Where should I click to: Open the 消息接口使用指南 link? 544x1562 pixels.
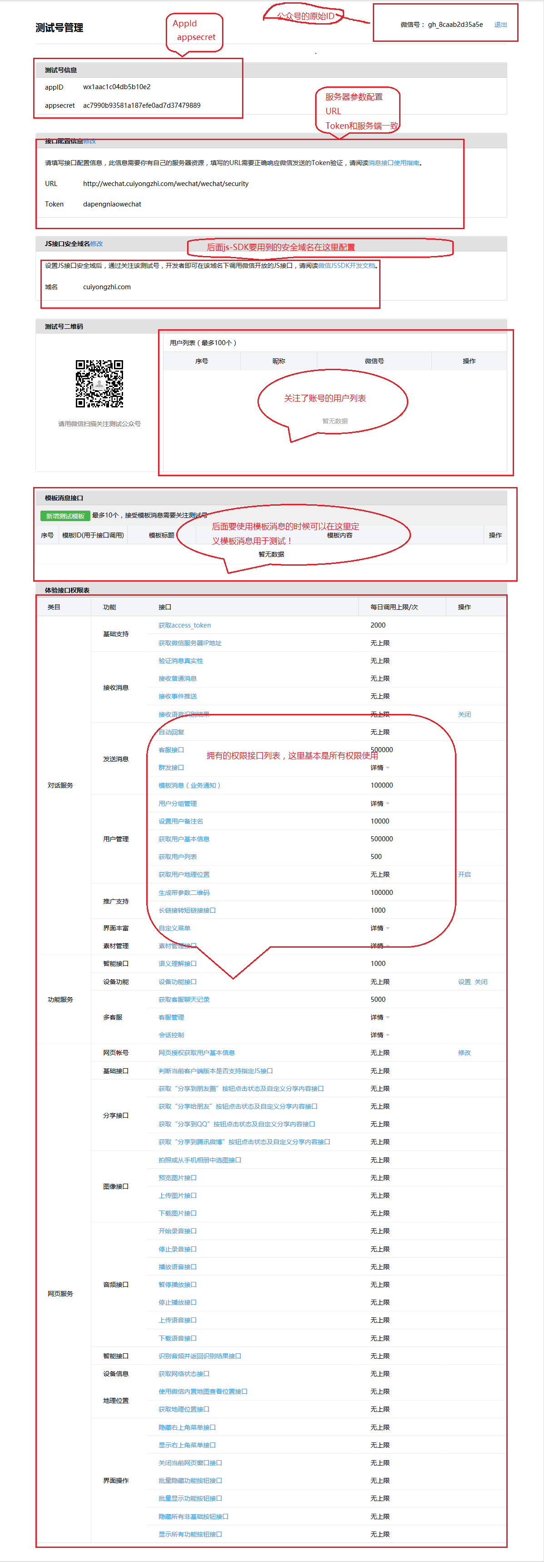click(x=393, y=163)
